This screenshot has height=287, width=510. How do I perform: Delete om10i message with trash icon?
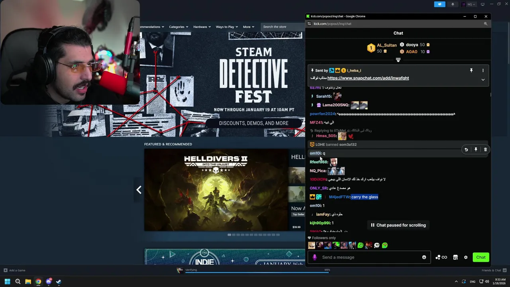coord(485,149)
